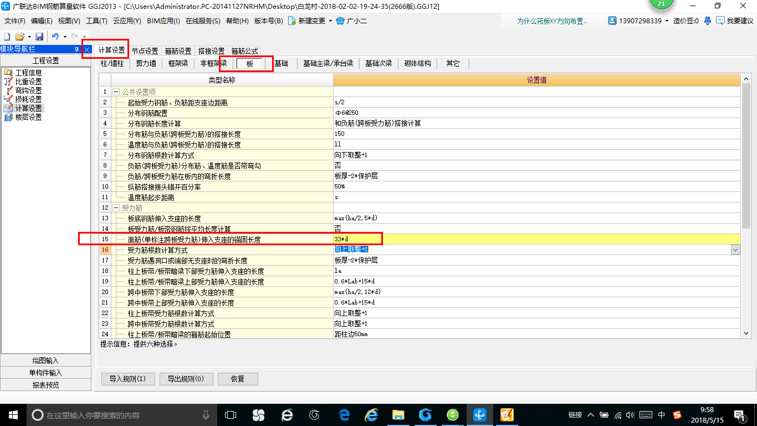Open the 绘图输入 module
This screenshot has height=426, width=757.
[x=45, y=361]
